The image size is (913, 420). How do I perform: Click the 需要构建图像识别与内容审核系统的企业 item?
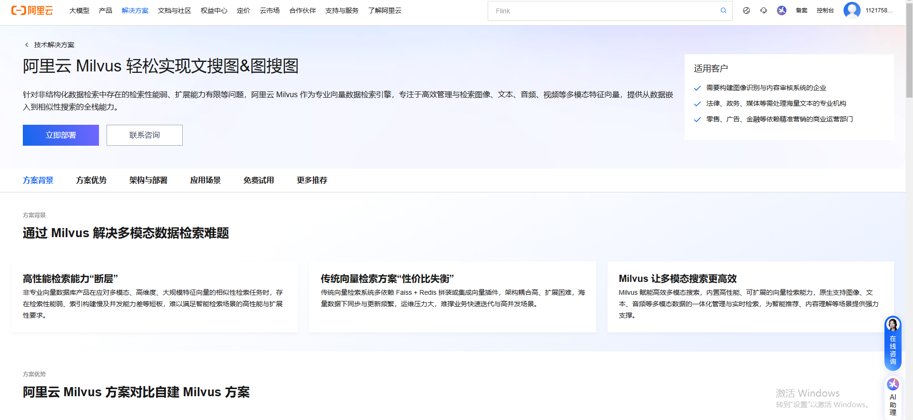pos(766,88)
